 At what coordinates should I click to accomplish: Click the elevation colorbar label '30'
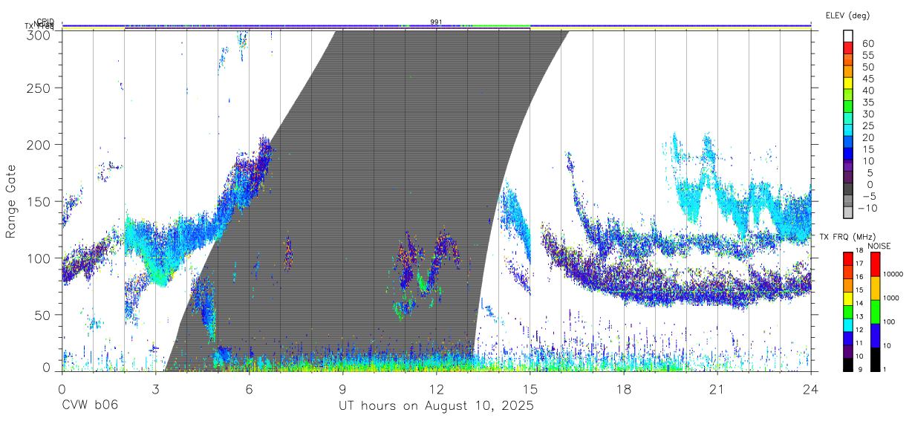coord(867,114)
